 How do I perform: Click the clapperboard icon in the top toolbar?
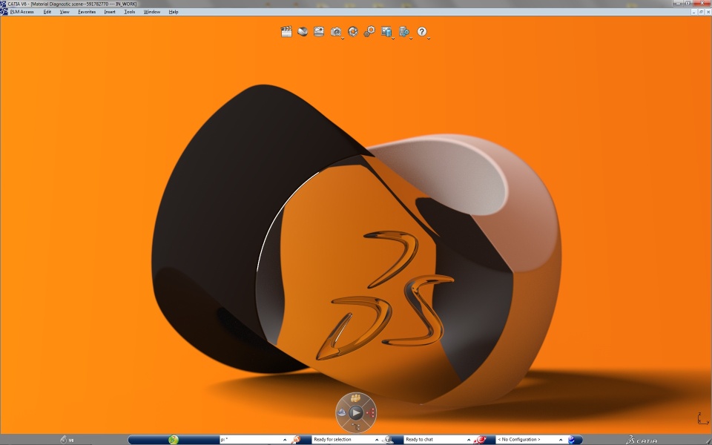286,31
